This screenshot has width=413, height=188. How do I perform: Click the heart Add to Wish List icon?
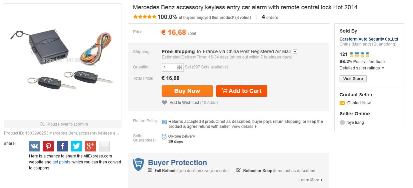click(164, 103)
